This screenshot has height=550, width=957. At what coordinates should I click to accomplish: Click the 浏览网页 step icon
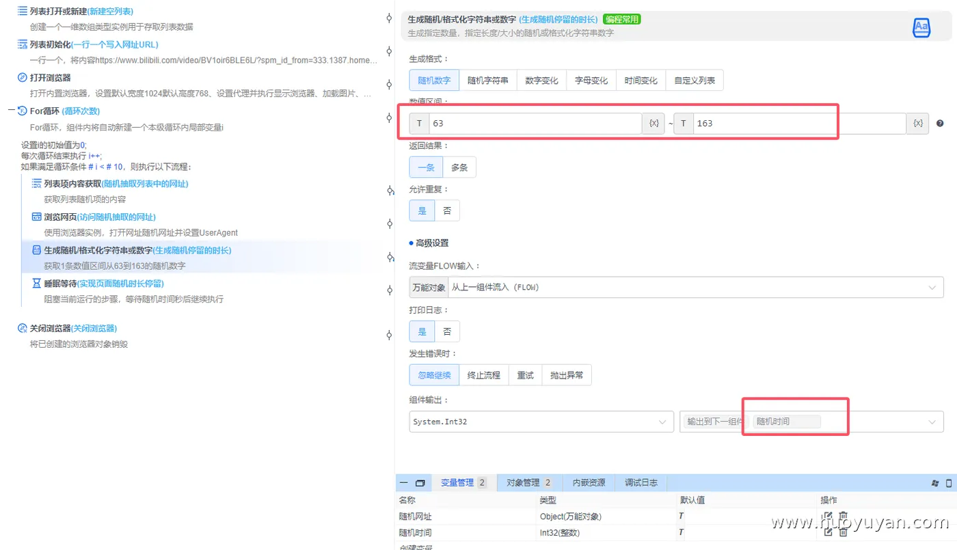37,217
